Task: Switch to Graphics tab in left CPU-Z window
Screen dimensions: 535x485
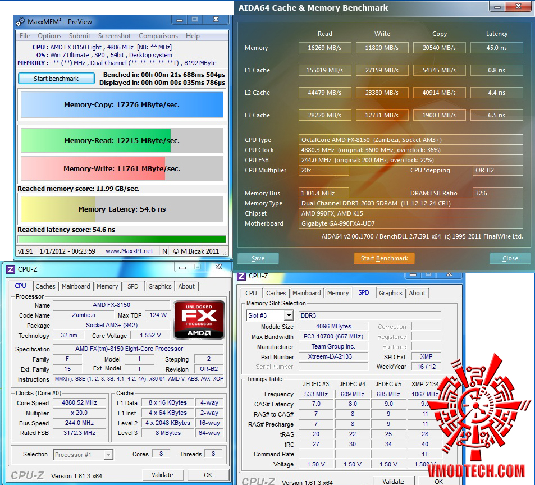Action: pyautogui.click(x=159, y=286)
